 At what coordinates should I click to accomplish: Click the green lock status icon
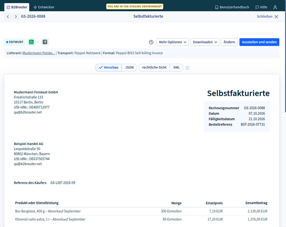(31, 42)
